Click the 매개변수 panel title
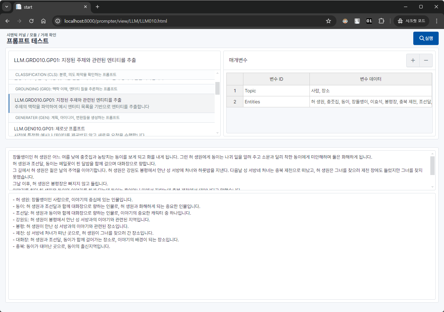This screenshot has width=444, height=312. (238, 60)
